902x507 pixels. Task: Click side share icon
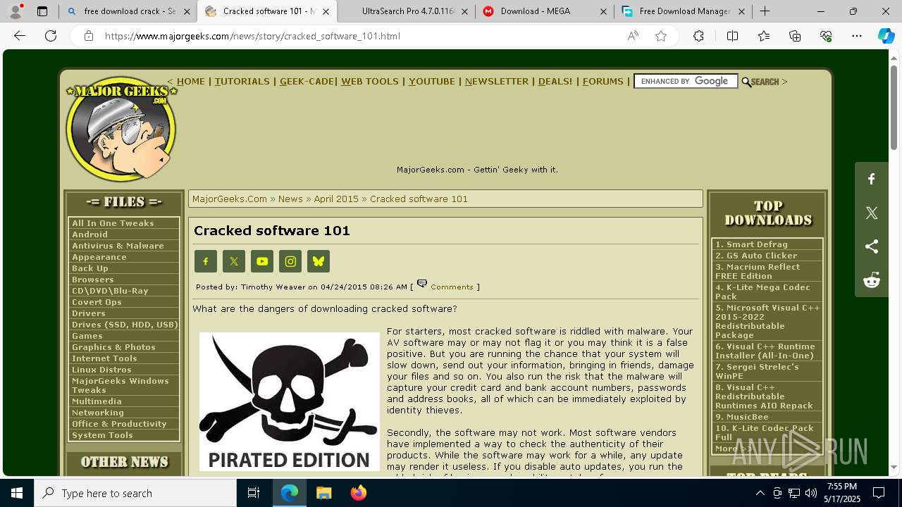point(872,246)
